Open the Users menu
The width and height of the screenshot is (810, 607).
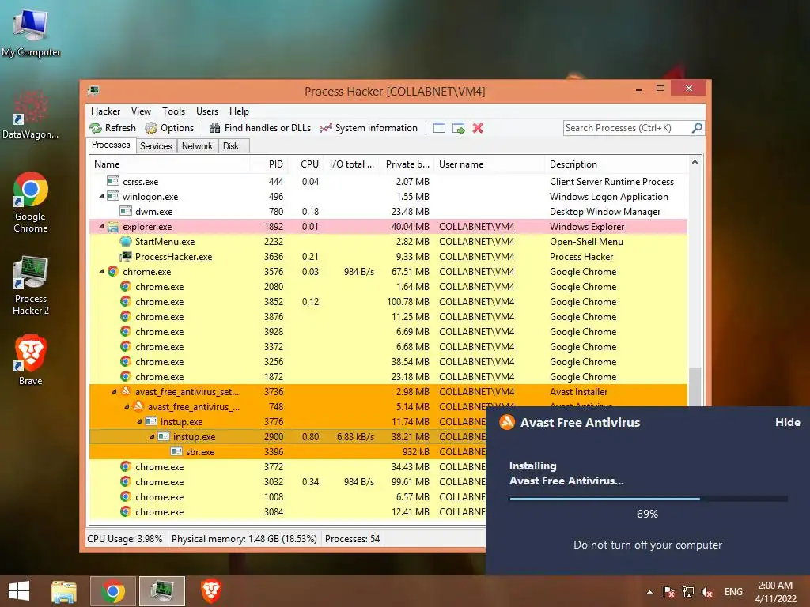207,111
